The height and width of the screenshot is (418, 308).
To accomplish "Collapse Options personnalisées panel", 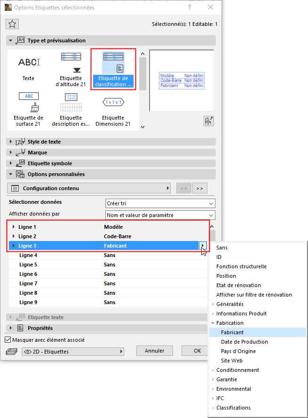I will click(x=11, y=174).
